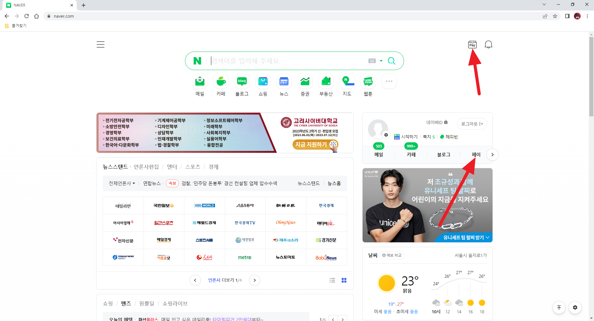Screen dimensions: 594x321
Task: Open the 증권 shortcut icon
Action: [305, 81]
